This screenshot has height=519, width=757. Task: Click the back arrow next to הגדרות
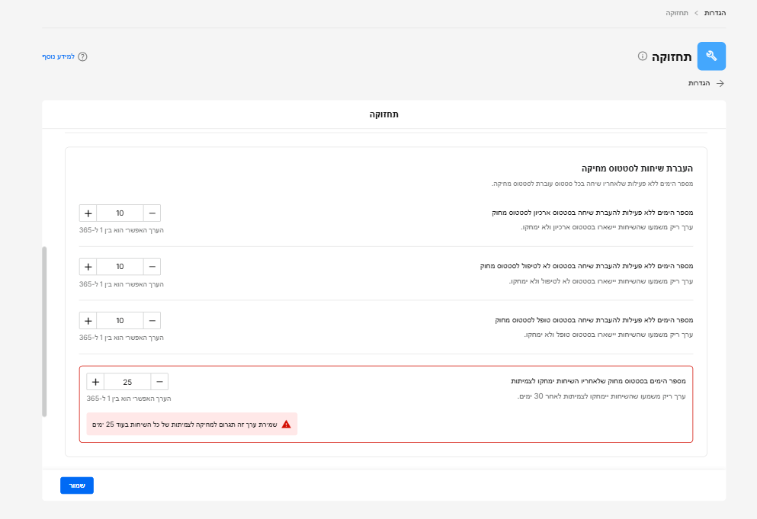click(720, 83)
